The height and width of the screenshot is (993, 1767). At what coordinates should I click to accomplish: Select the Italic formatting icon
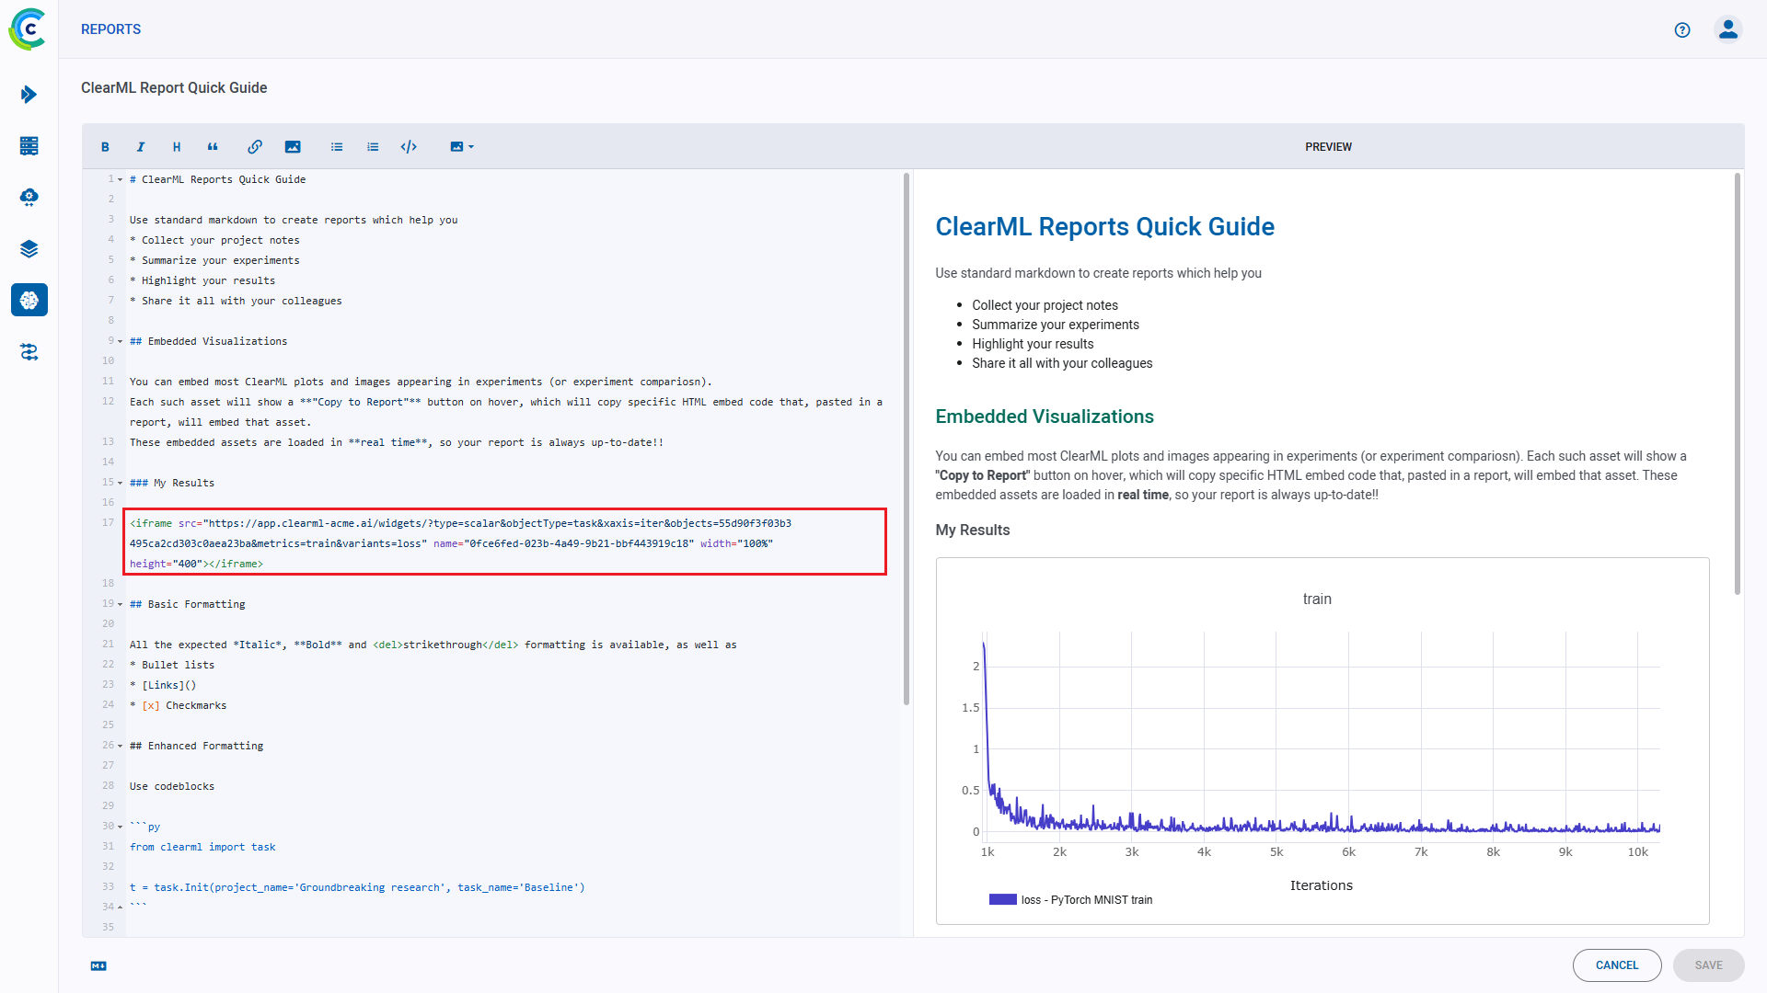pos(140,147)
